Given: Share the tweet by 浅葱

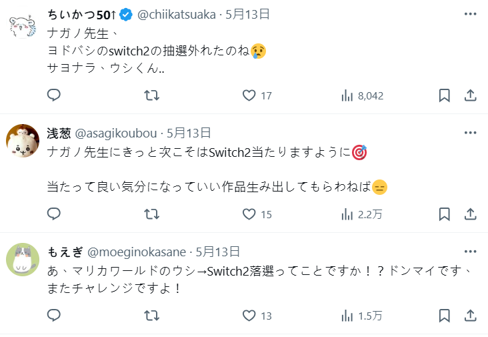Looking at the screenshot, I should 469,214.
